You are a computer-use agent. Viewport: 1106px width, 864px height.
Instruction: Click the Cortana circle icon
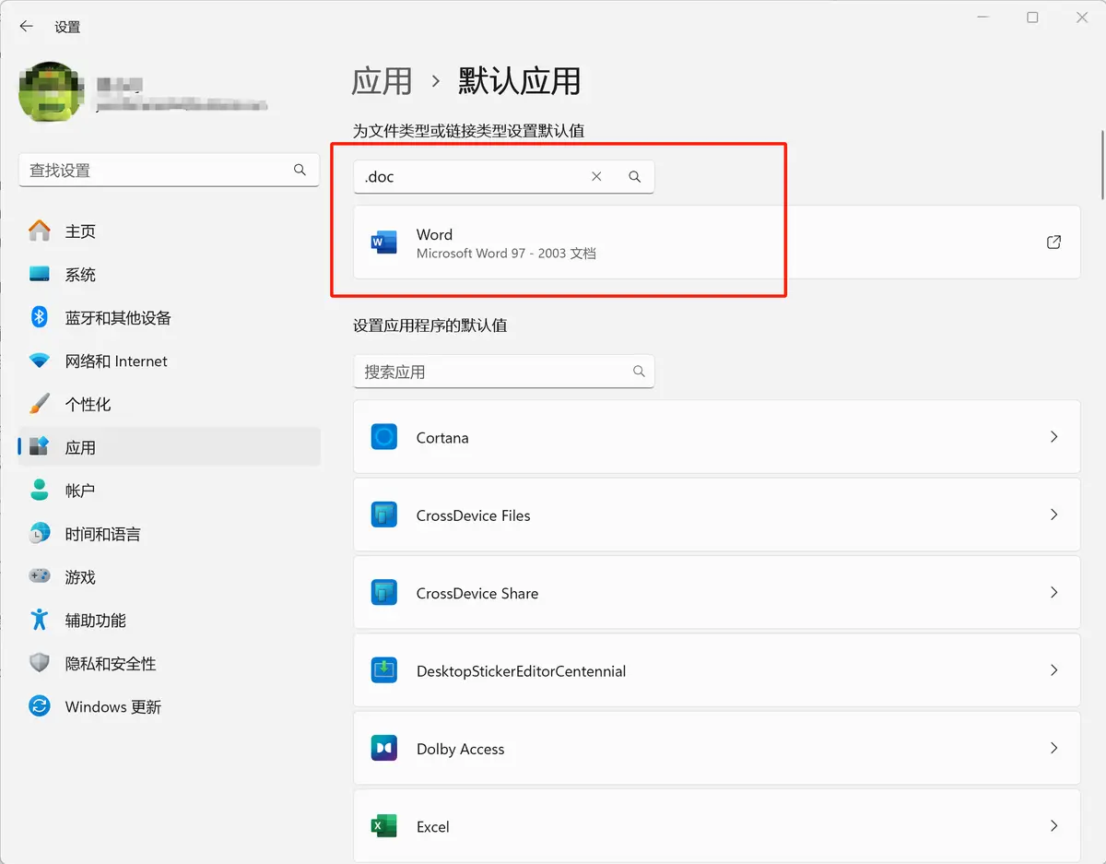[x=383, y=437]
